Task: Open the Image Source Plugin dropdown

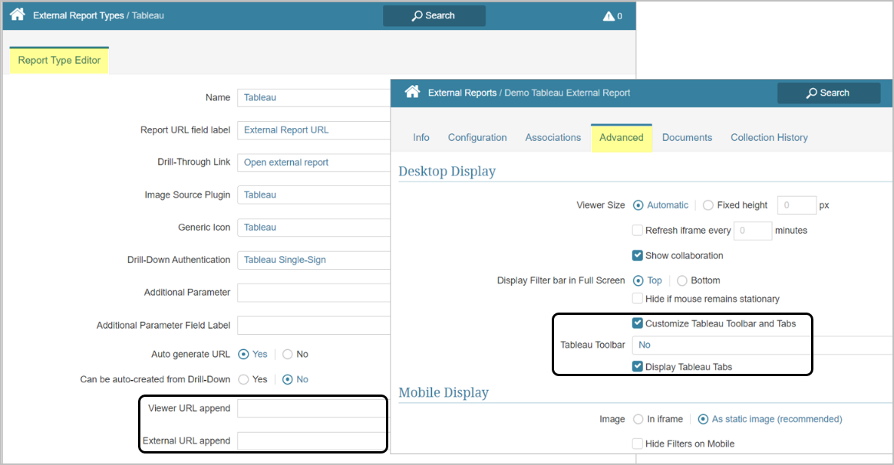Action: click(x=314, y=195)
